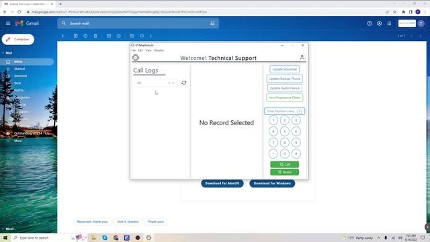Choose 'Got it, thanks!' smart reply

point(128,222)
